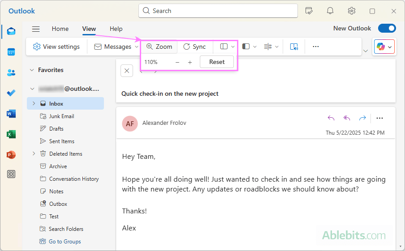405x251 pixels.
Task: Open the Messages dropdown
Action: [116, 47]
